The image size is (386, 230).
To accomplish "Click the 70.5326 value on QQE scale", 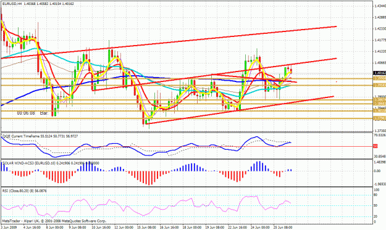I will [380, 135].
